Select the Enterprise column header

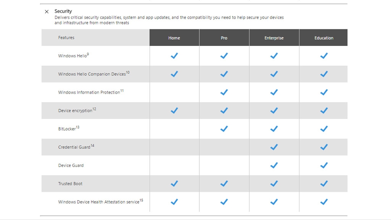point(274,37)
